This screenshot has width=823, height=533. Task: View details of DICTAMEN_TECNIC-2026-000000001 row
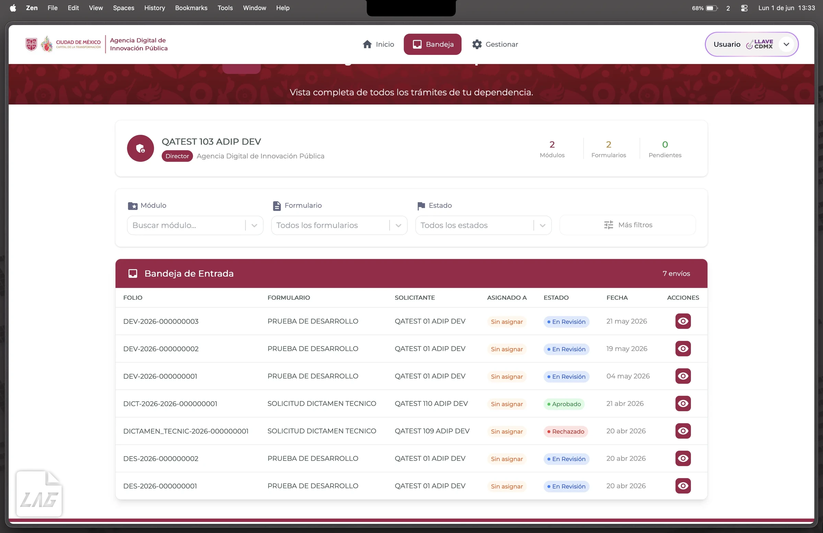point(683,431)
